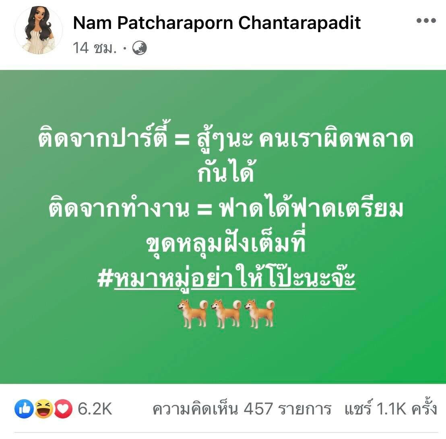Click the public globe privacy icon
The width and height of the screenshot is (446, 439).
click(x=140, y=48)
